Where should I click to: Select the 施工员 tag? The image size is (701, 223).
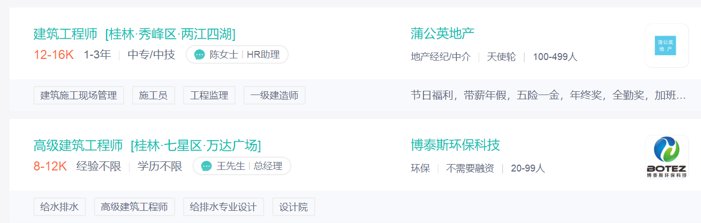tap(153, 96)
